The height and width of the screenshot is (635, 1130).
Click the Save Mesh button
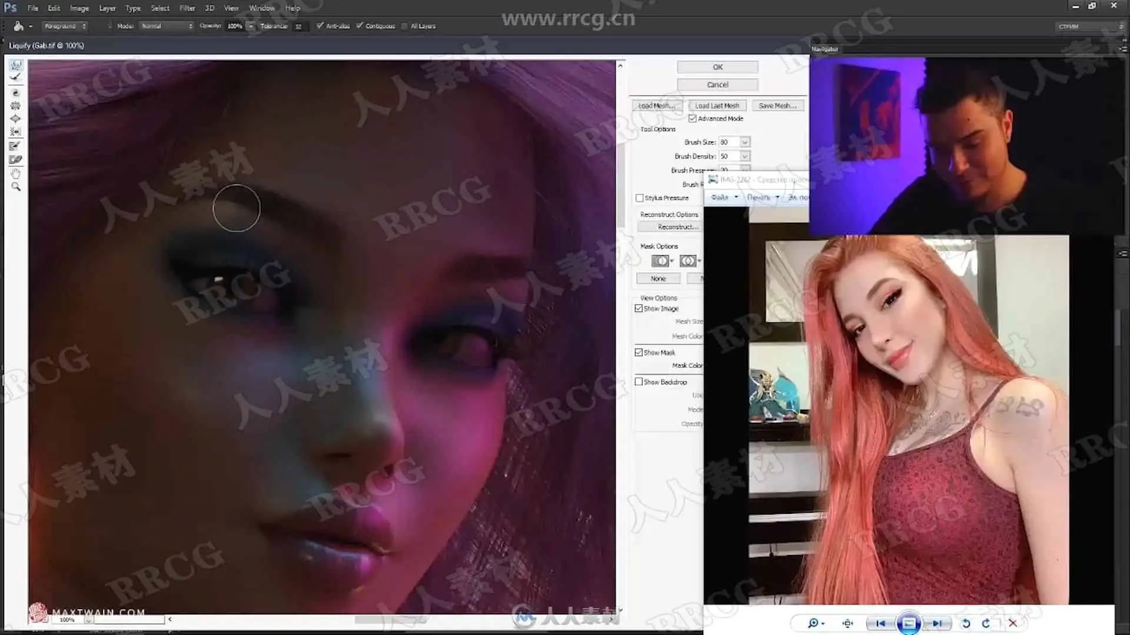pos(777,106)
